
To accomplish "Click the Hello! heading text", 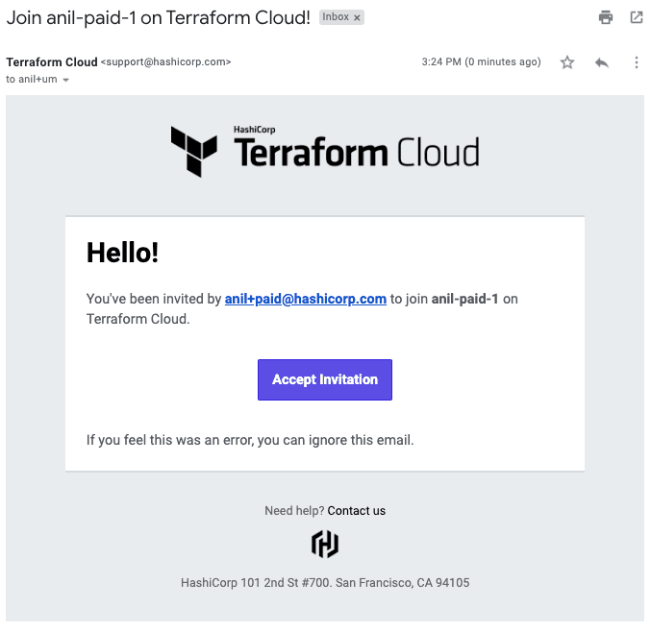I will point(122,253).
